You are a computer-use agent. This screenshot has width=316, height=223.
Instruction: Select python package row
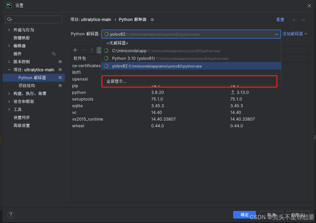(190, 93)
